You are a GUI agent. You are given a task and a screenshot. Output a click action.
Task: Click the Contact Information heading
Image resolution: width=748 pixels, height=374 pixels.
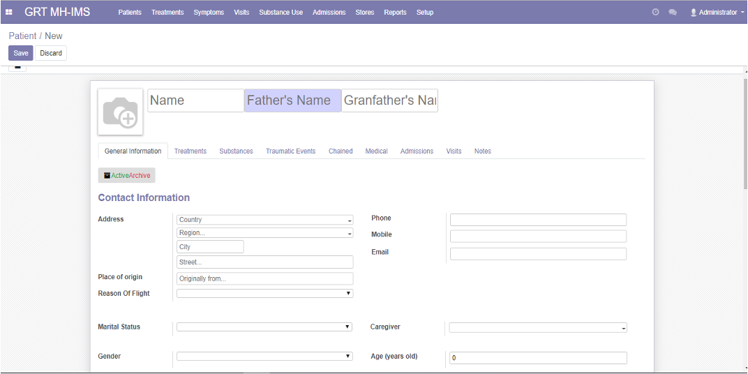pos(144,197)
